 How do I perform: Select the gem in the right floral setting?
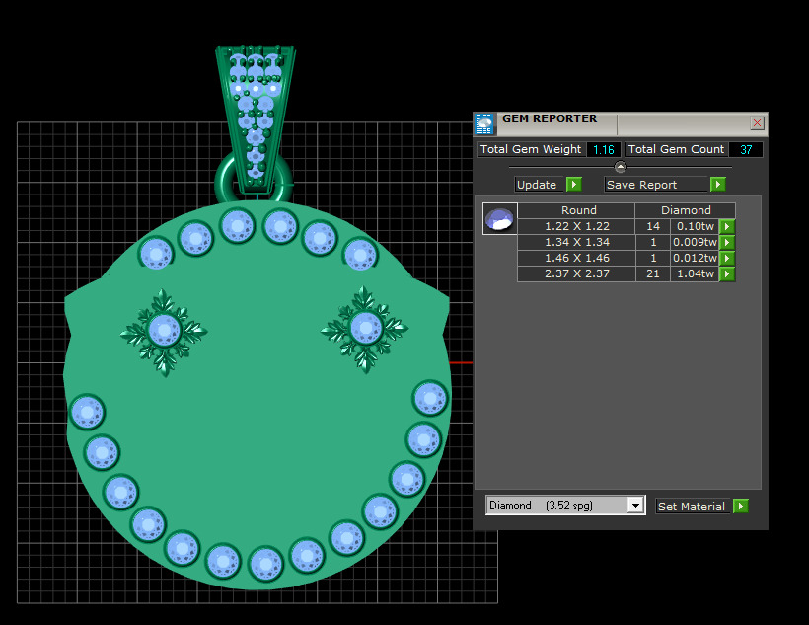click(366, 328)
